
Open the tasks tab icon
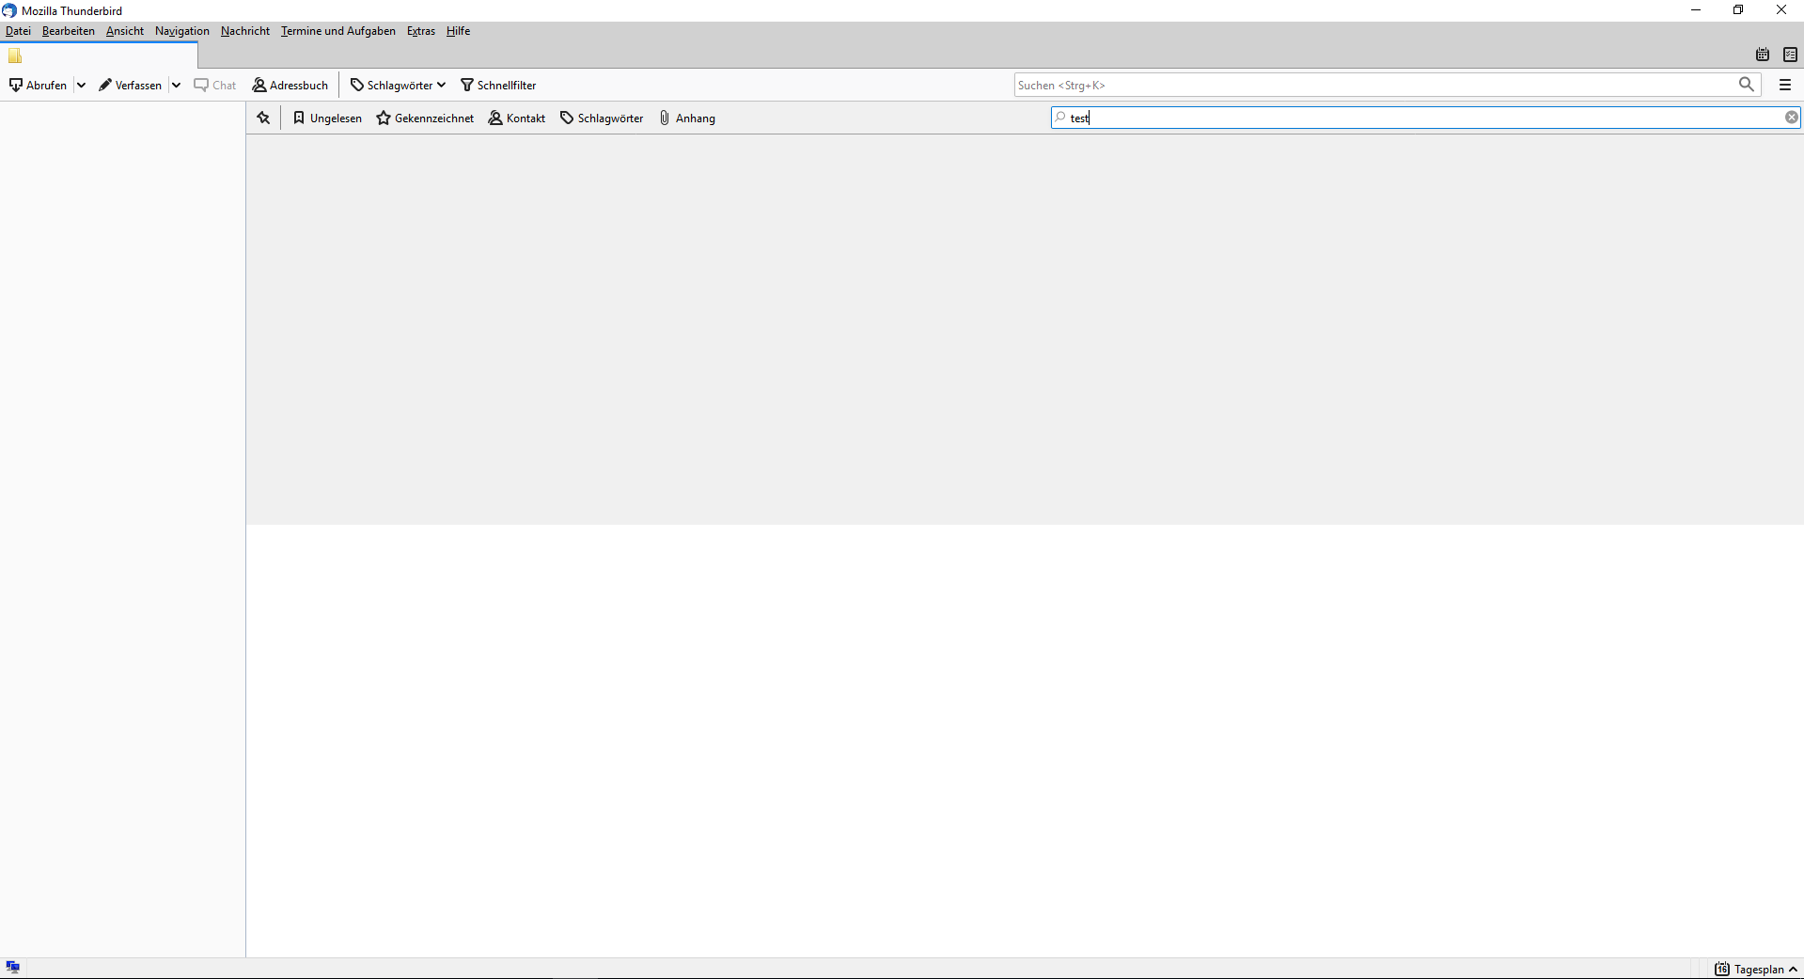1790,55
